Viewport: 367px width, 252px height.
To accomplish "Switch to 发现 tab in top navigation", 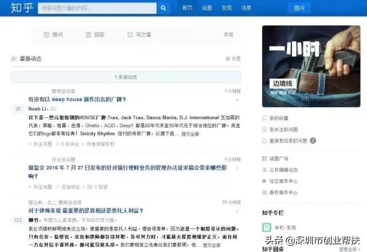I will click(x=227, y=8).
